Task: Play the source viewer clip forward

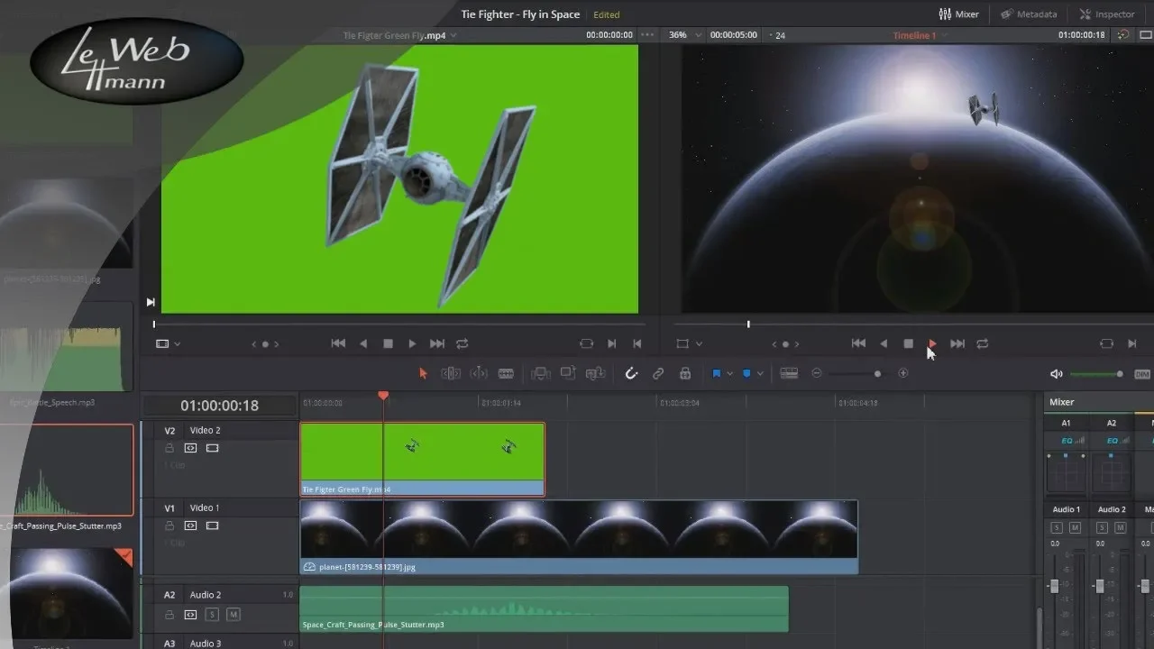Action: [x=412, y=343]
